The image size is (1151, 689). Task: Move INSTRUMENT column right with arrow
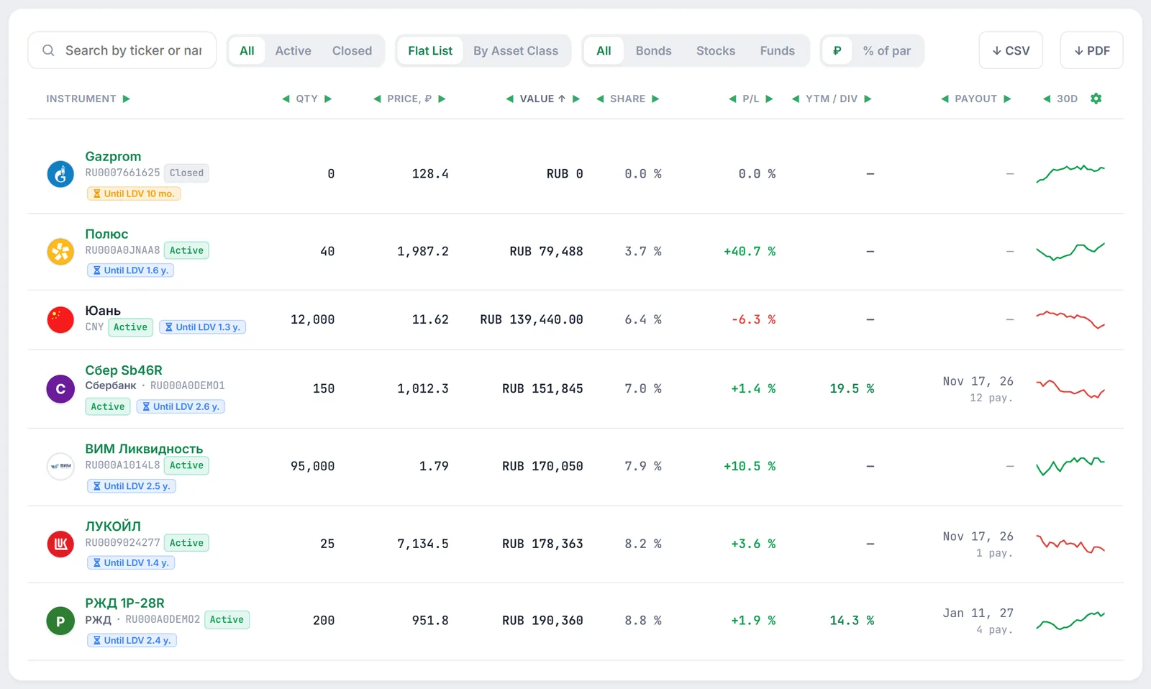[127, 99]
